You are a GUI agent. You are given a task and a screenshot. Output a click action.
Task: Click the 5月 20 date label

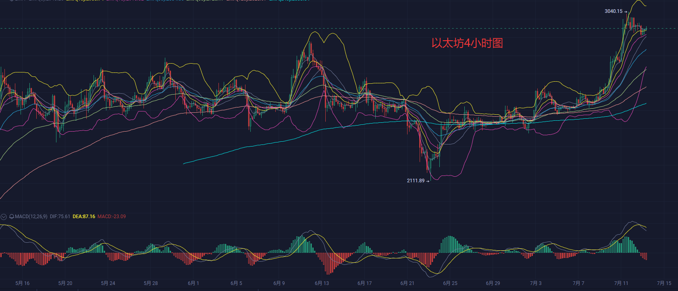[65, 283]
